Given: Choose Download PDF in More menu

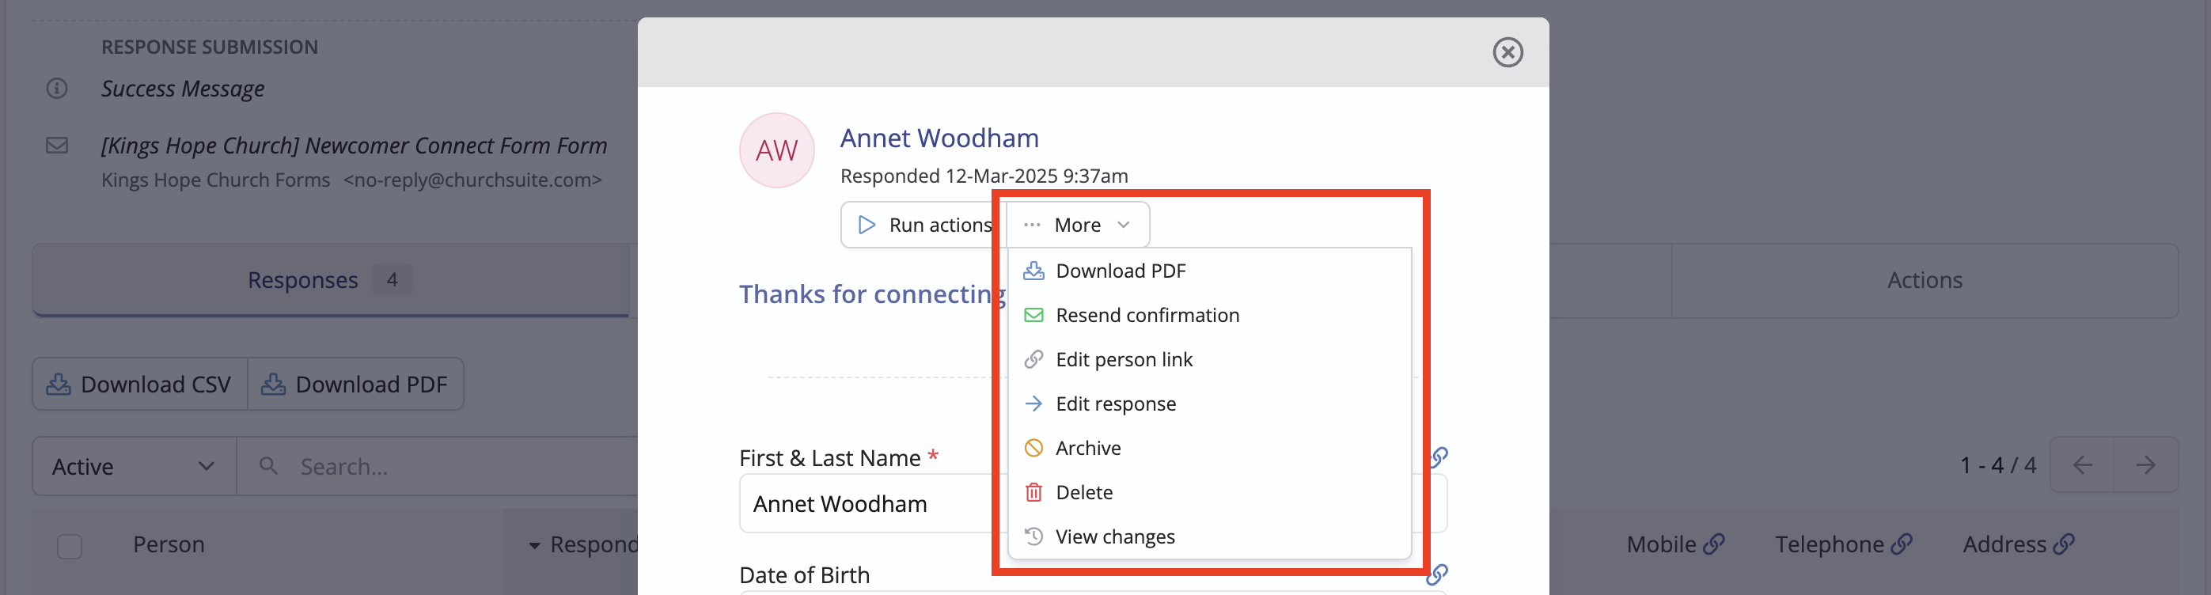Looking at the screenshot, I should tap(1209, 271).
